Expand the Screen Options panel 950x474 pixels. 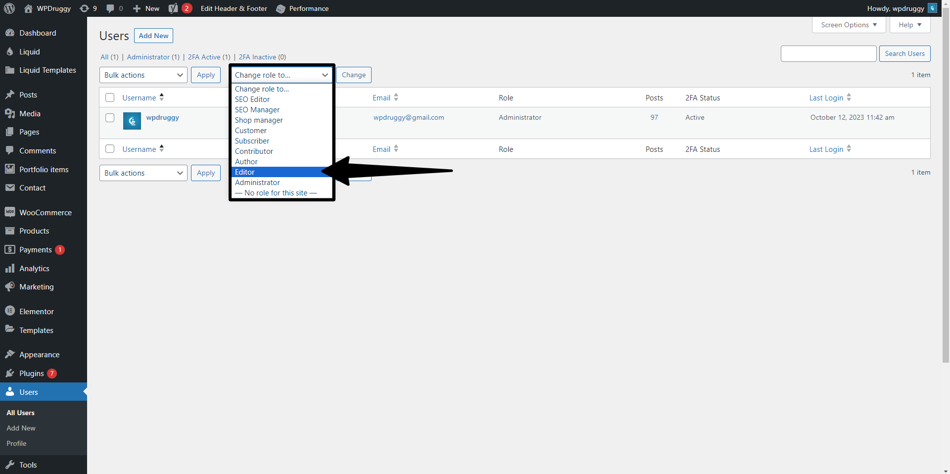tap(848, 25)
